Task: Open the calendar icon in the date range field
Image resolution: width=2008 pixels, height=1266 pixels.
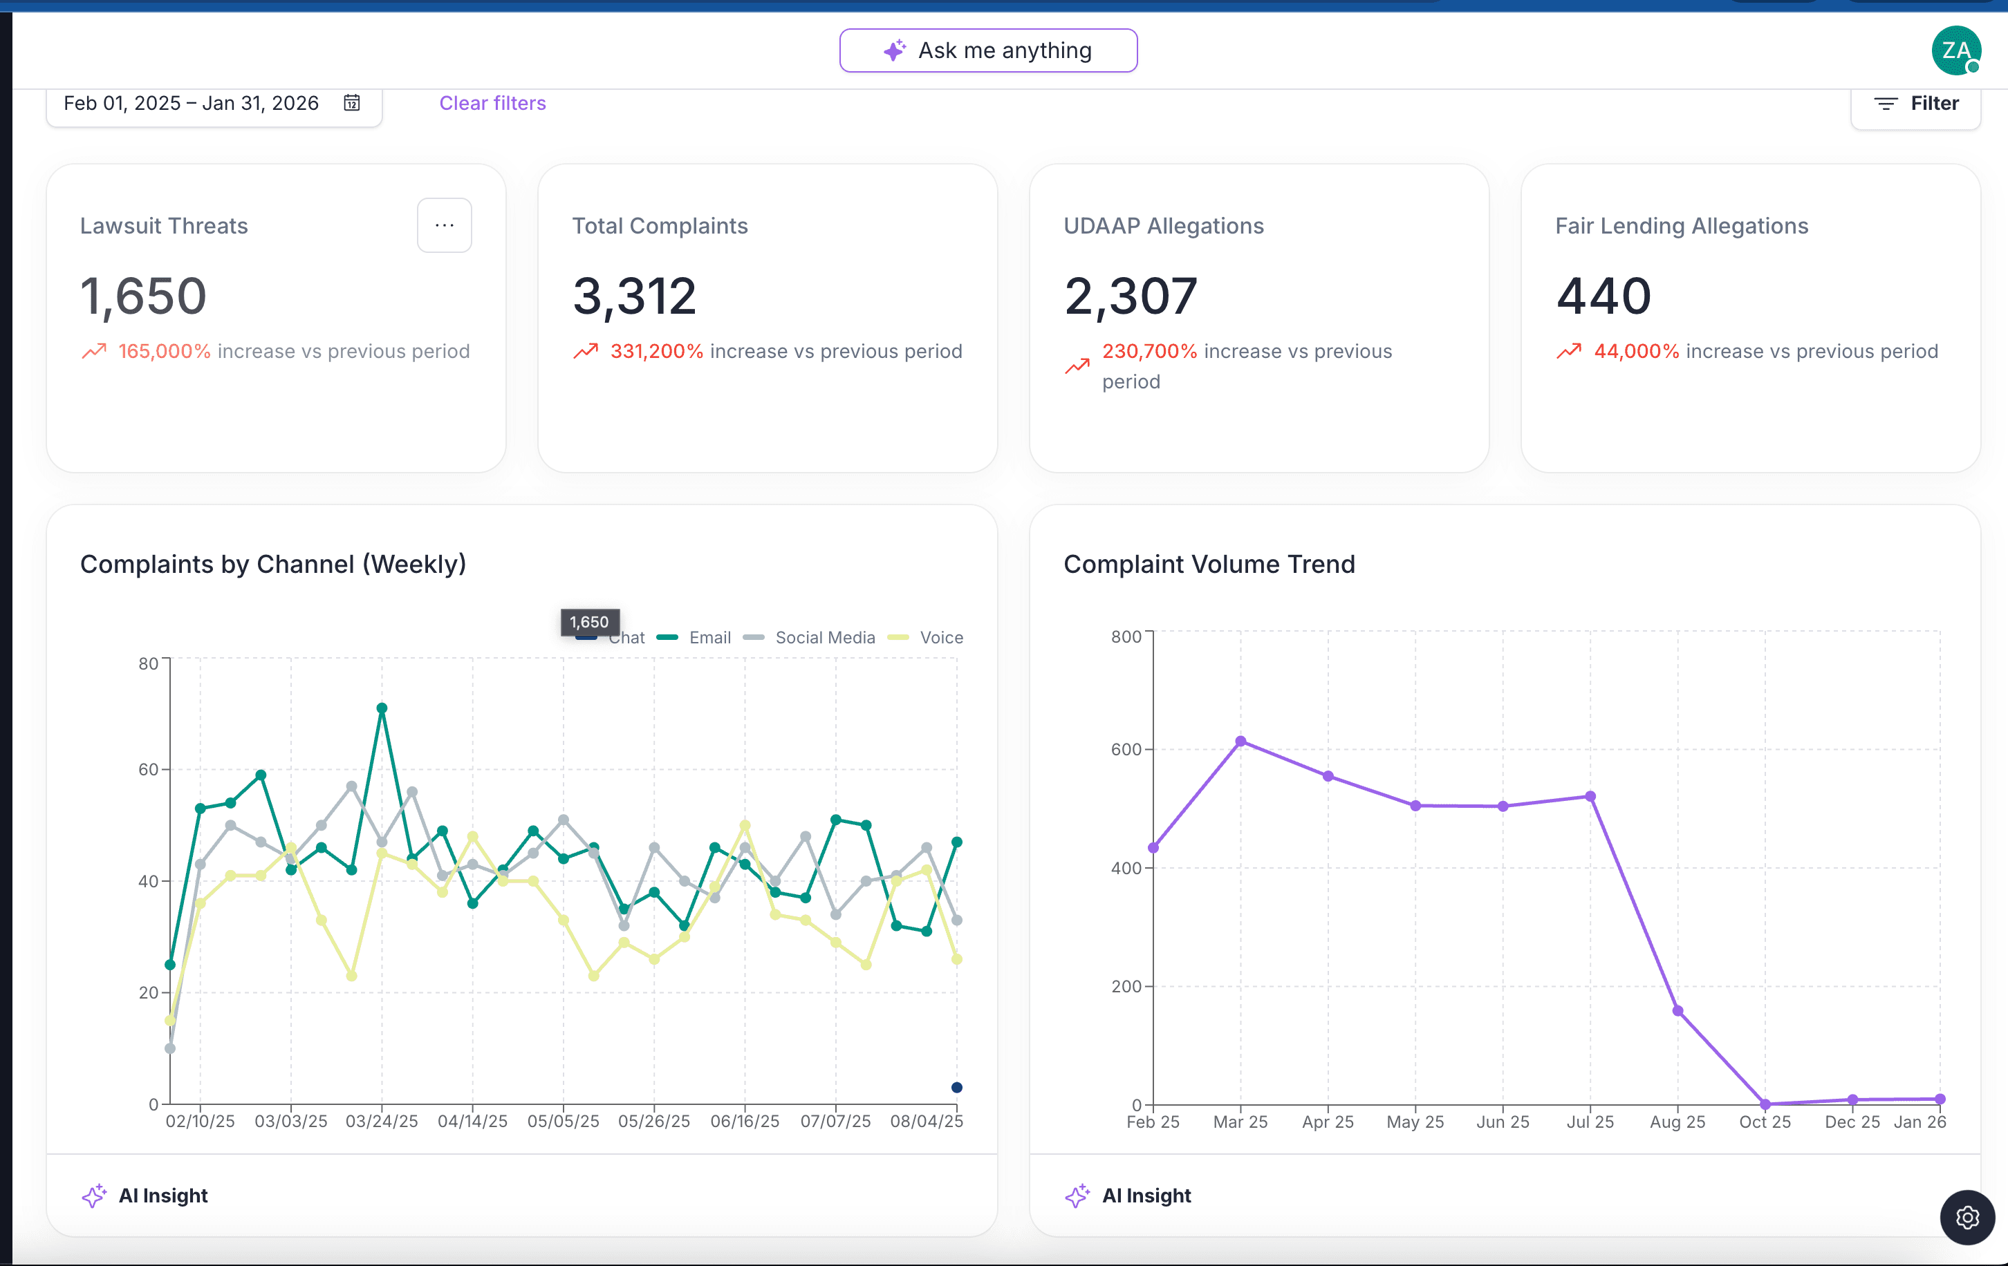Action: (351, 102)
